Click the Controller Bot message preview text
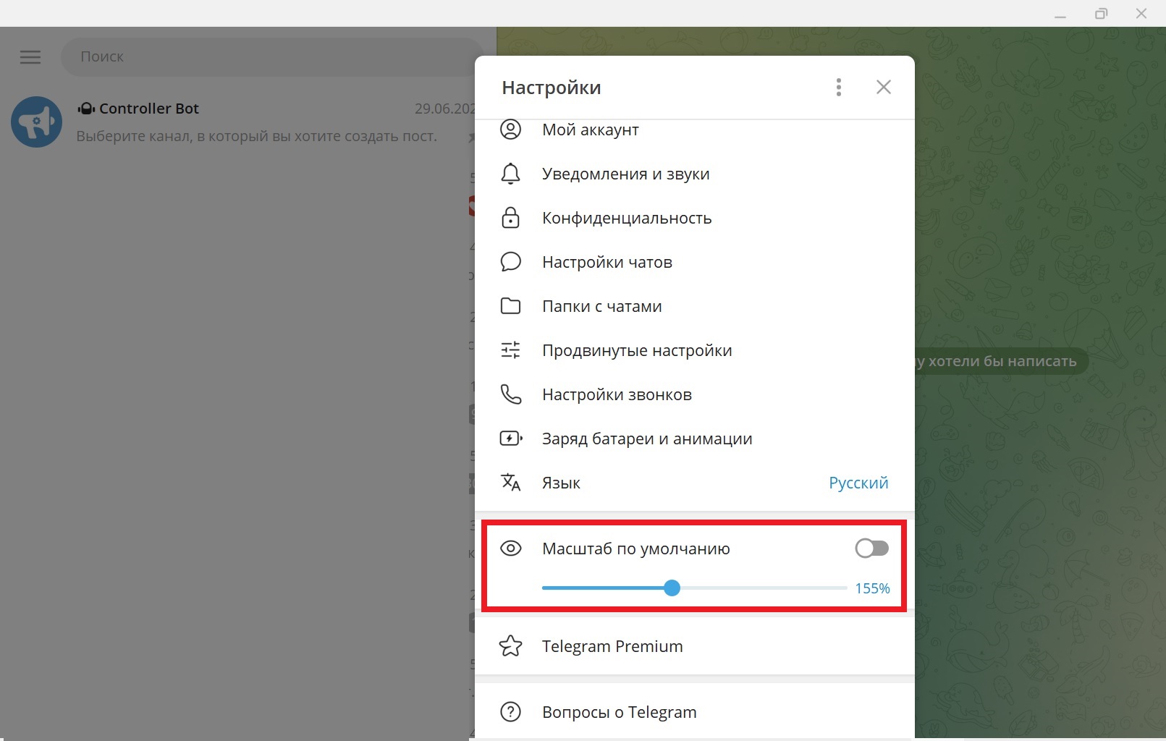The image size is (1166, 741). click(x=256, y=136)
